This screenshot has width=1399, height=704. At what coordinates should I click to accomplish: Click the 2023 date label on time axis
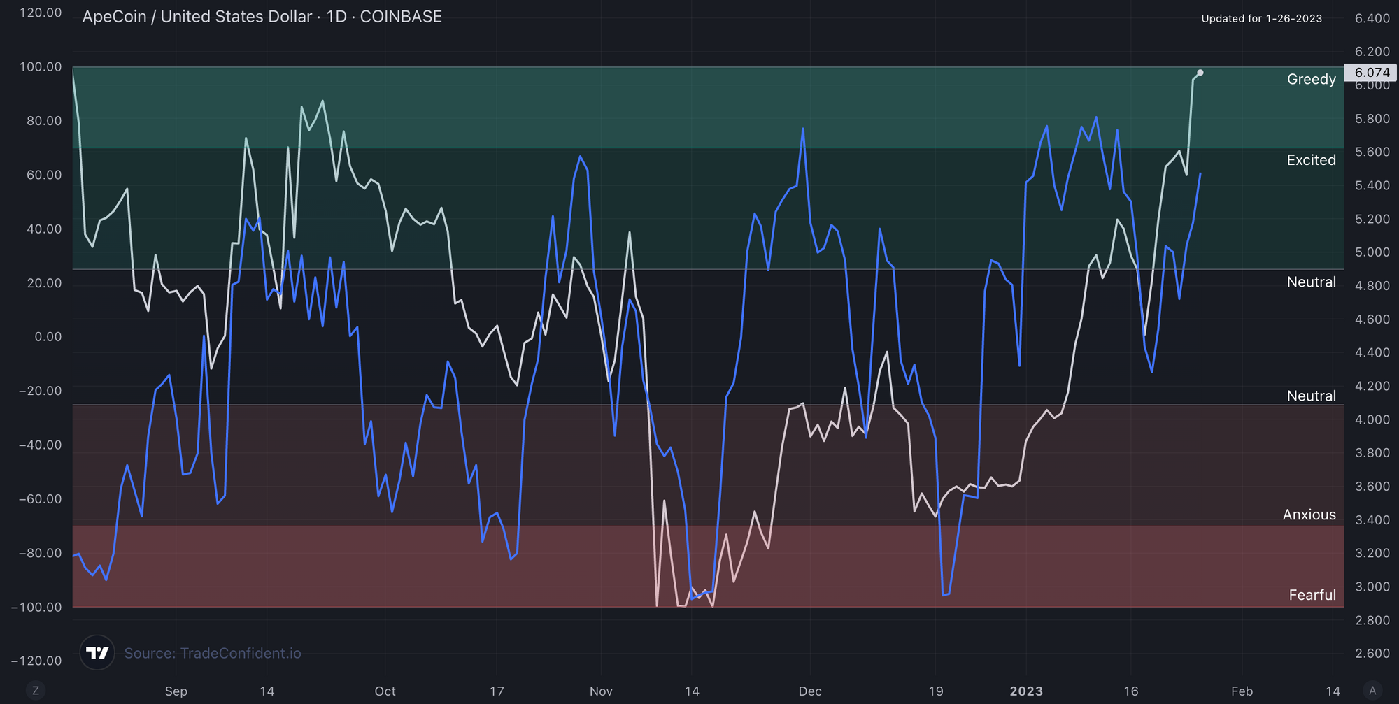click(x=1026, y=691)
